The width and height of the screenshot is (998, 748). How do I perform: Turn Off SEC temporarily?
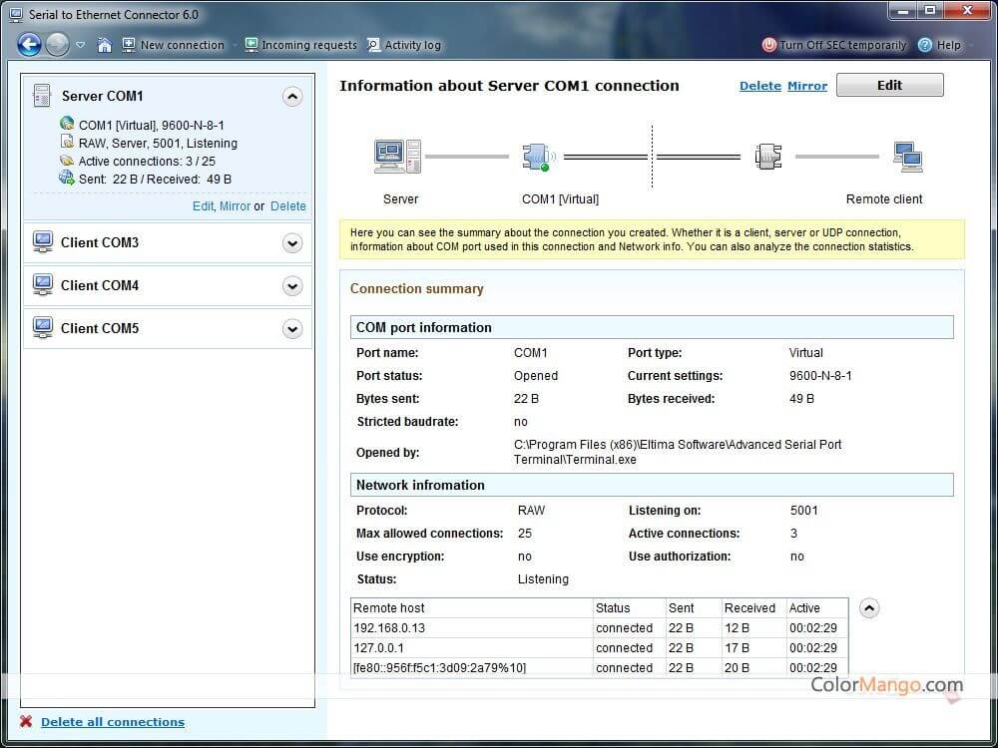(834, 45)
